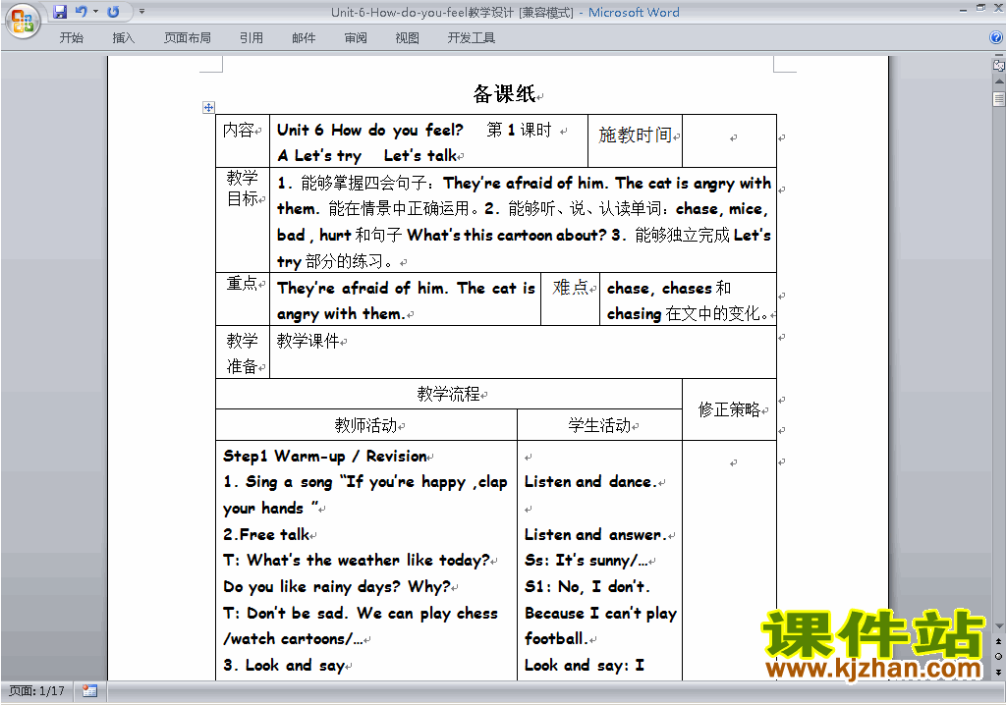Go to next page with double-down arrow
1006x705 pixels.
tap(999, 672)
